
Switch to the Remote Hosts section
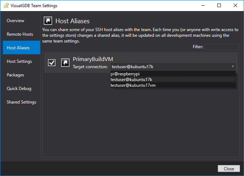(x=20, y=34)
